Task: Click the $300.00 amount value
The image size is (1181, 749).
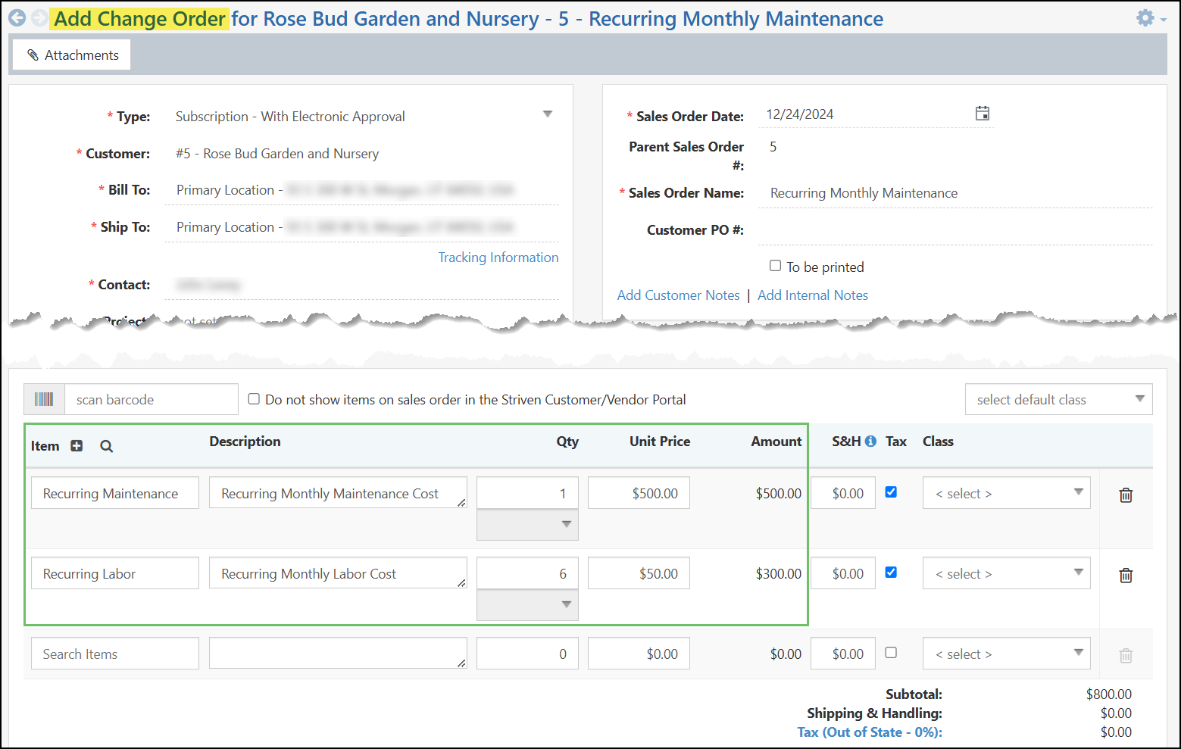Action: point(778,574)
